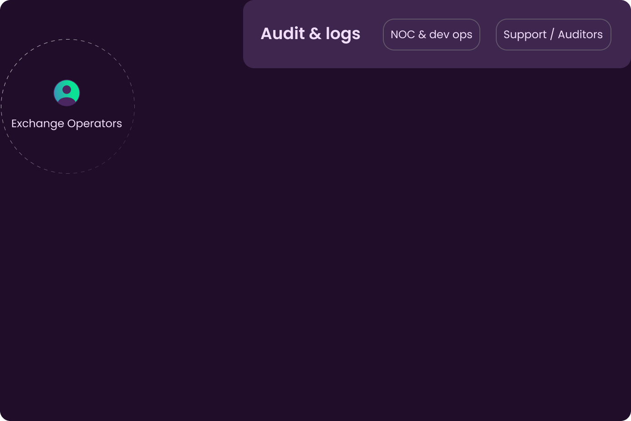Click the ampersand in Audit & logs title
This screenshot has width=631, height=421.
point(315,34)
